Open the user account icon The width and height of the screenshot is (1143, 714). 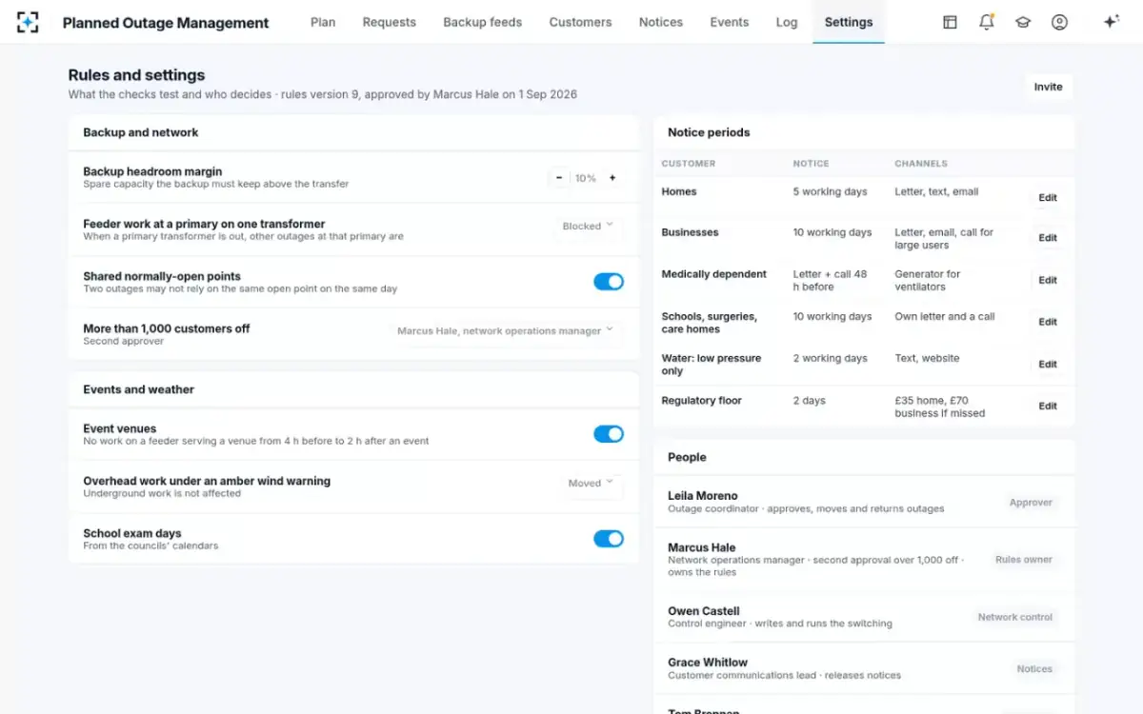[x=1059, y=22]
